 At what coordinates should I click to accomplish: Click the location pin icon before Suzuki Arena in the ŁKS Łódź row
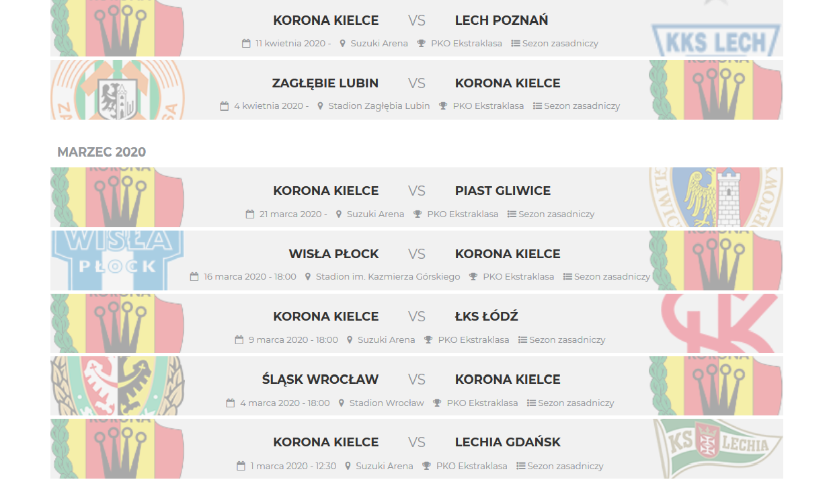[350, 339]
